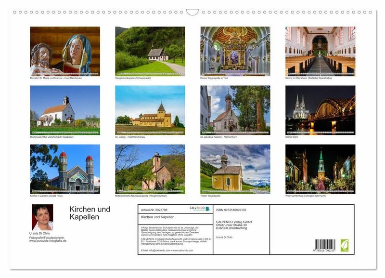Open the Kleine Wegkapelle in Tirol photo
Screen dimensions: 385x278
pyautogui.click(x=235, y=51)
